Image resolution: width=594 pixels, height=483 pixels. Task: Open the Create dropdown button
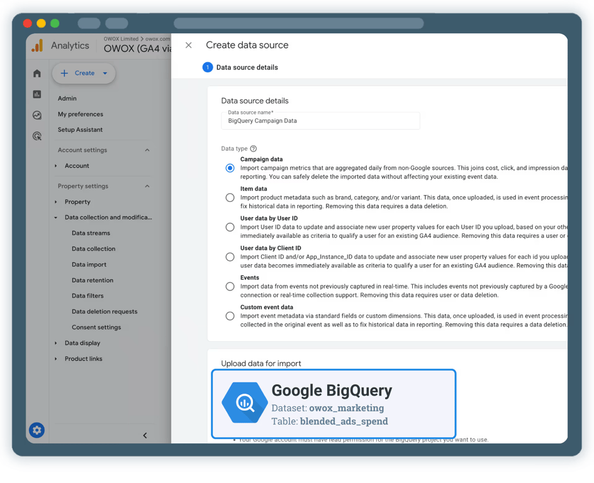tap(84, 73)
